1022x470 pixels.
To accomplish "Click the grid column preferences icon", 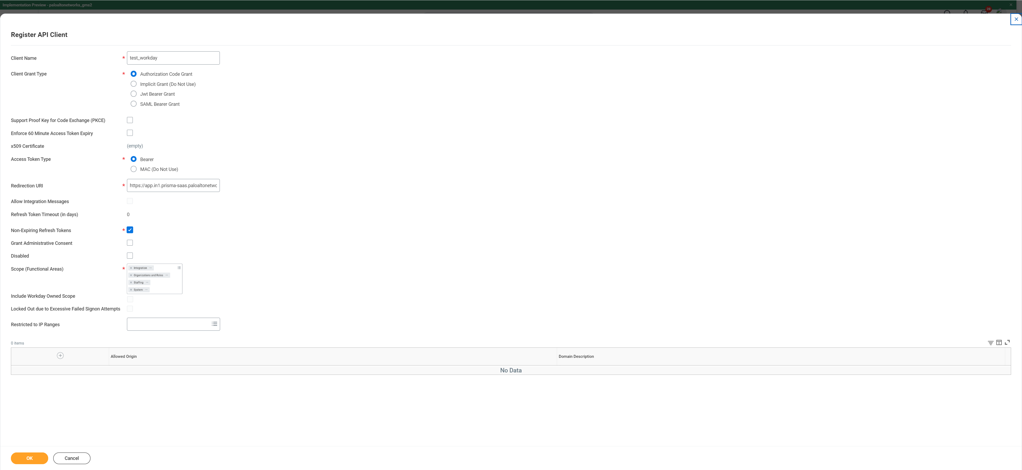I will [x=999, y=343].
